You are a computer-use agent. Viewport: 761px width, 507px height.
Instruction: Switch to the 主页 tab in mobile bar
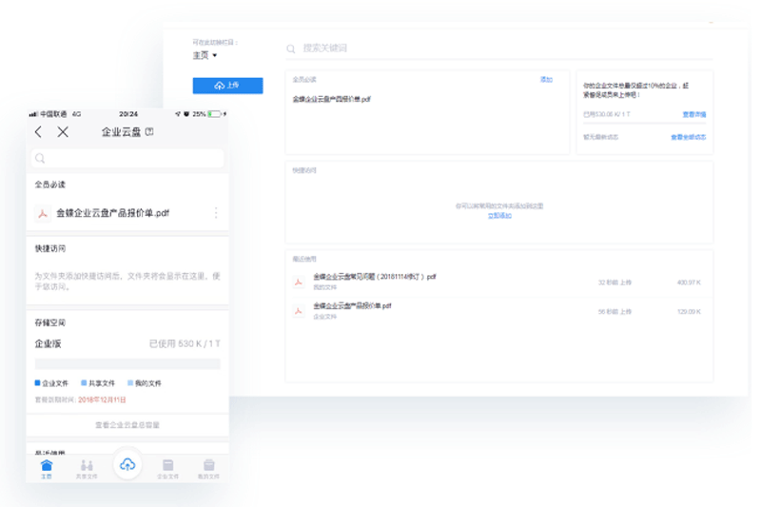click(x=46, y=468)
